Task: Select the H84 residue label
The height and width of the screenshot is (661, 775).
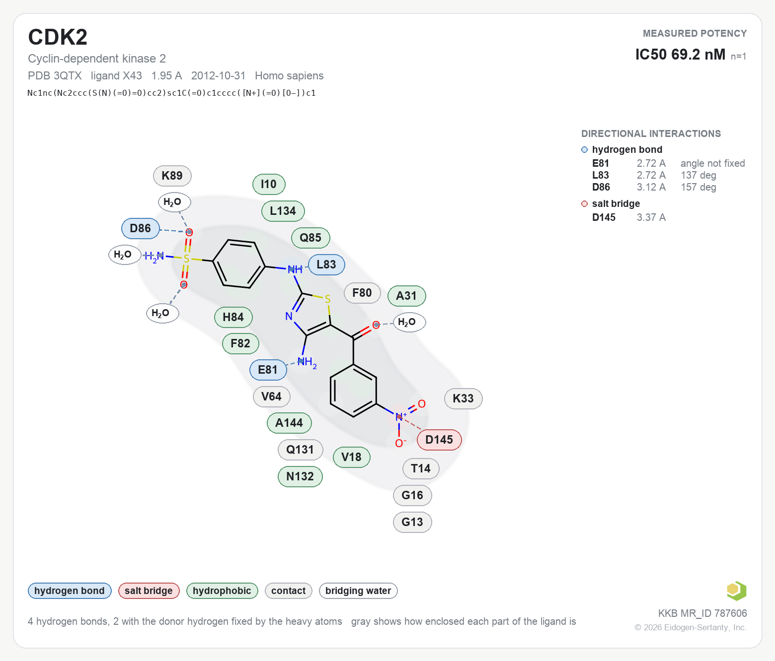Action: point(233,317)
